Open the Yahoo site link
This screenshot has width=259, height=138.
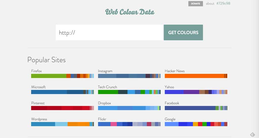(x=169, y=87)
